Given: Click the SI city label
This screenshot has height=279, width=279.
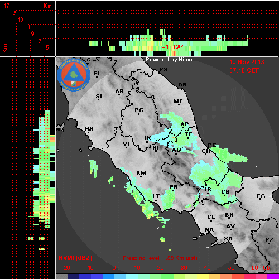Looking at the screenshot, I should point(99,97).
